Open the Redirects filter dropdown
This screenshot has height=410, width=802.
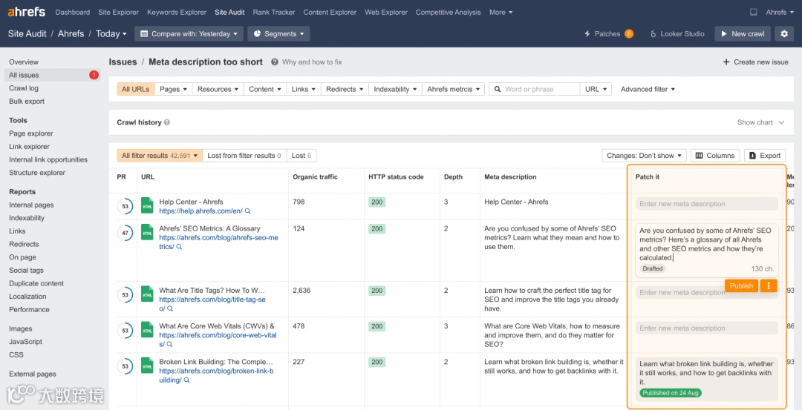click(x=345, y=89)
